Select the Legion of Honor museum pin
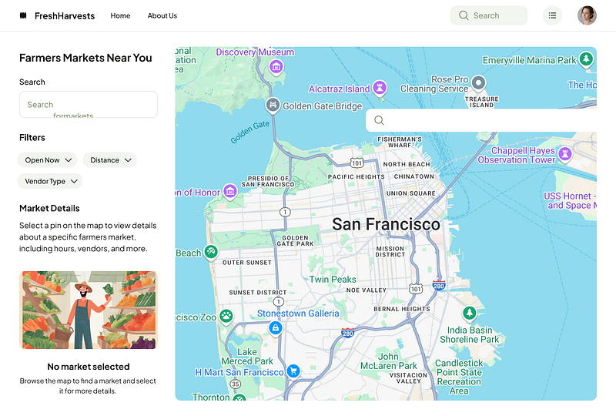 pyautogui.click(x=230, y=191)
